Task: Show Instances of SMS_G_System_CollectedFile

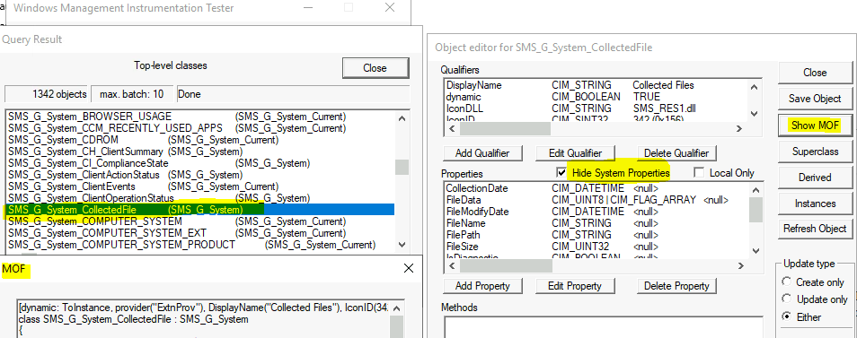Action: tap(815, 204)
